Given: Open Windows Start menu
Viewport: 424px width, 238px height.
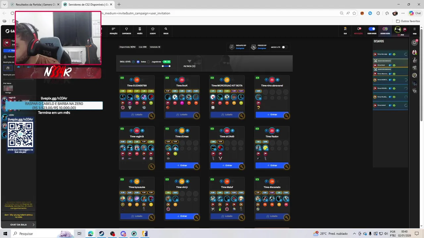Looking at the screenshot, I should (5, 234).
